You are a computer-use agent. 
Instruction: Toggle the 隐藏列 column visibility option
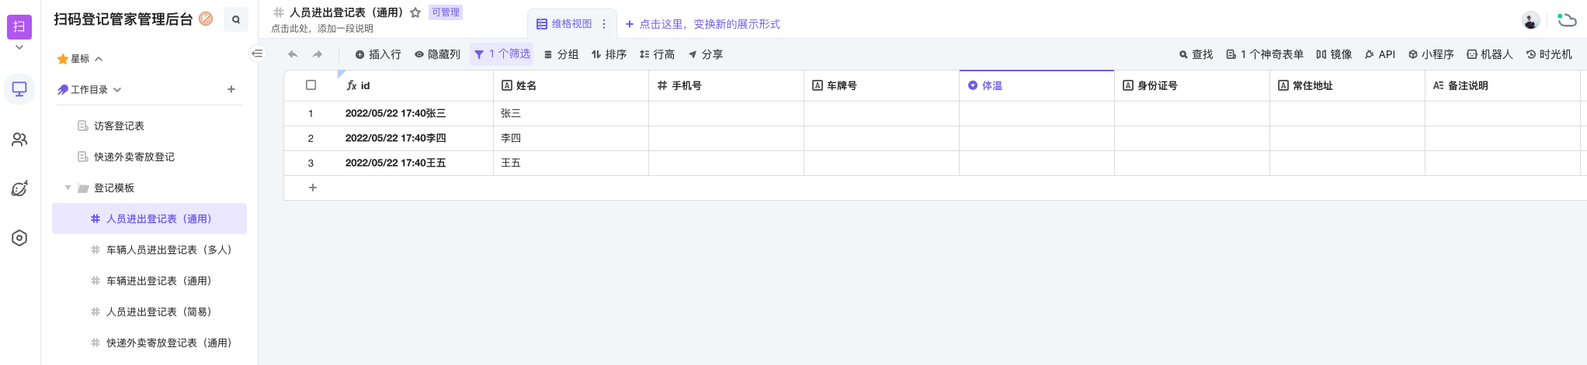pyautogui.click(x=437, y=54)
